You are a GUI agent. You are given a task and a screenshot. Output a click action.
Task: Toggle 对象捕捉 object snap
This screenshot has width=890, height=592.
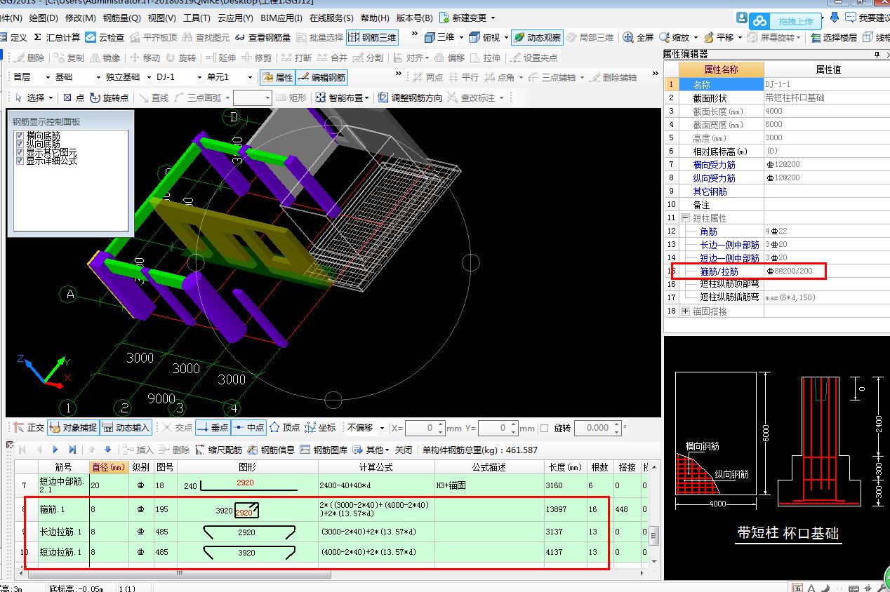pyautogui.click(x=73, y=427)
